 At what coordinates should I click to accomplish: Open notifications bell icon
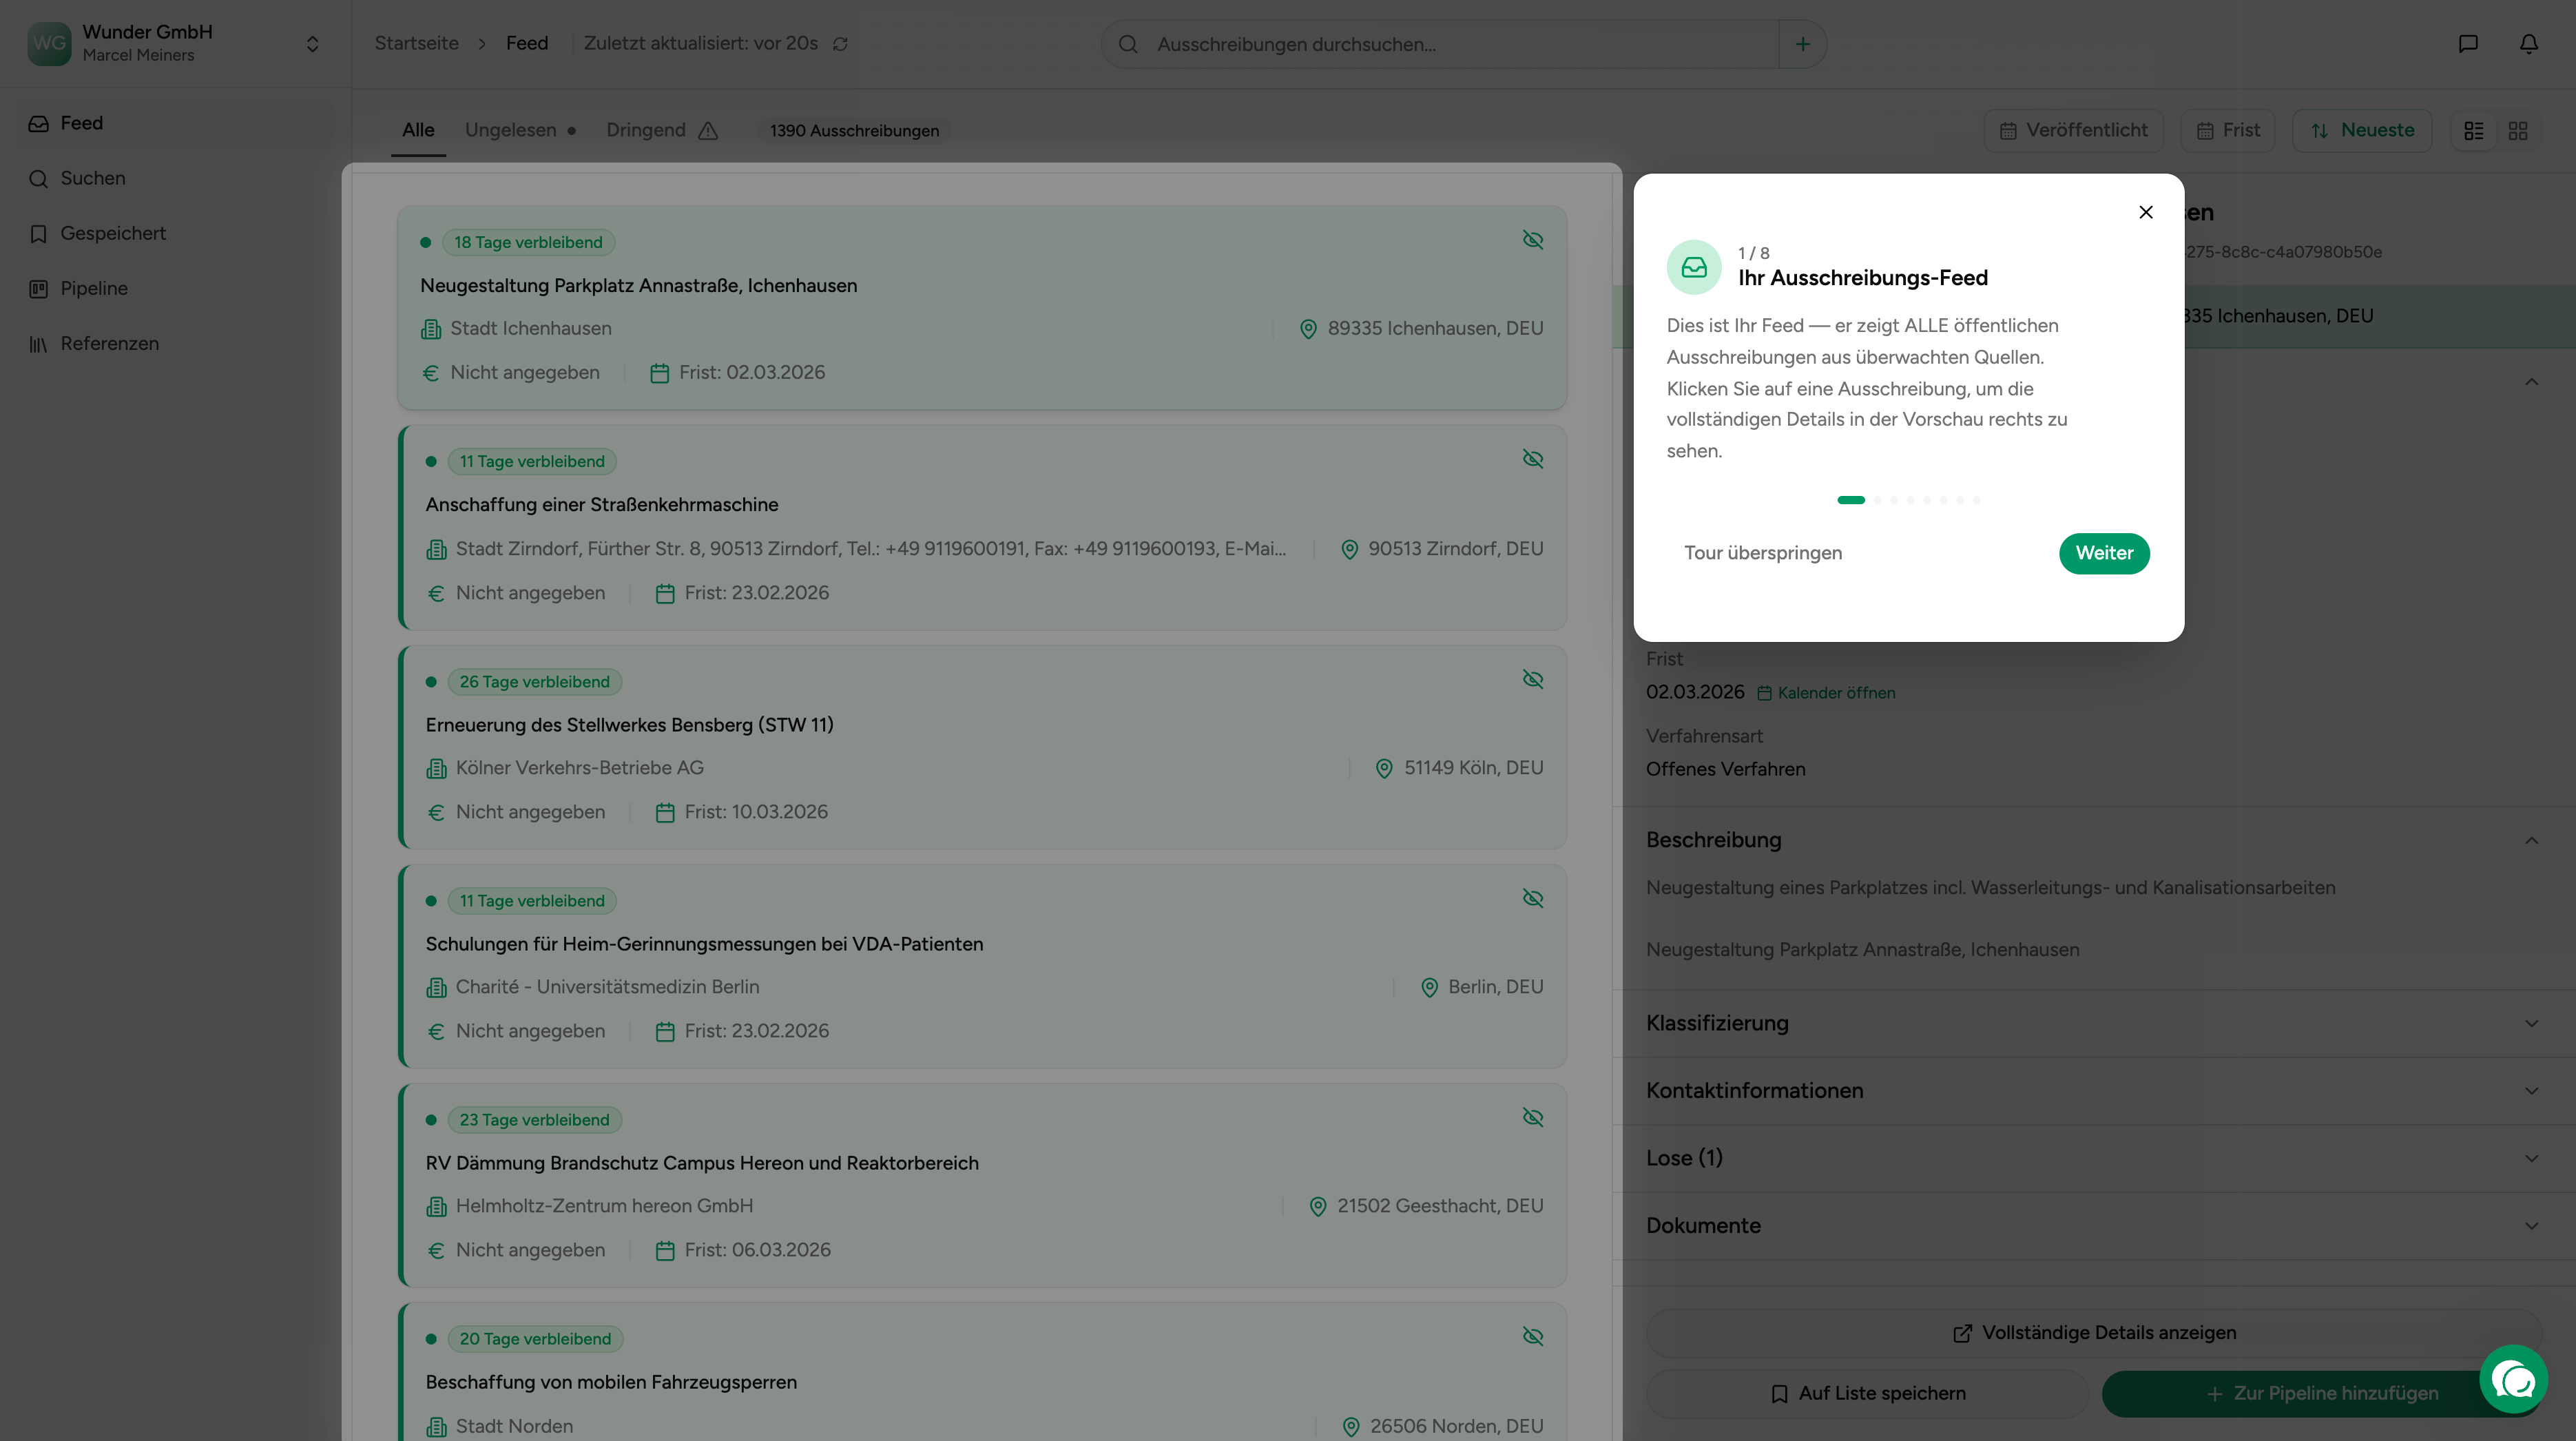click(2528, 44)
